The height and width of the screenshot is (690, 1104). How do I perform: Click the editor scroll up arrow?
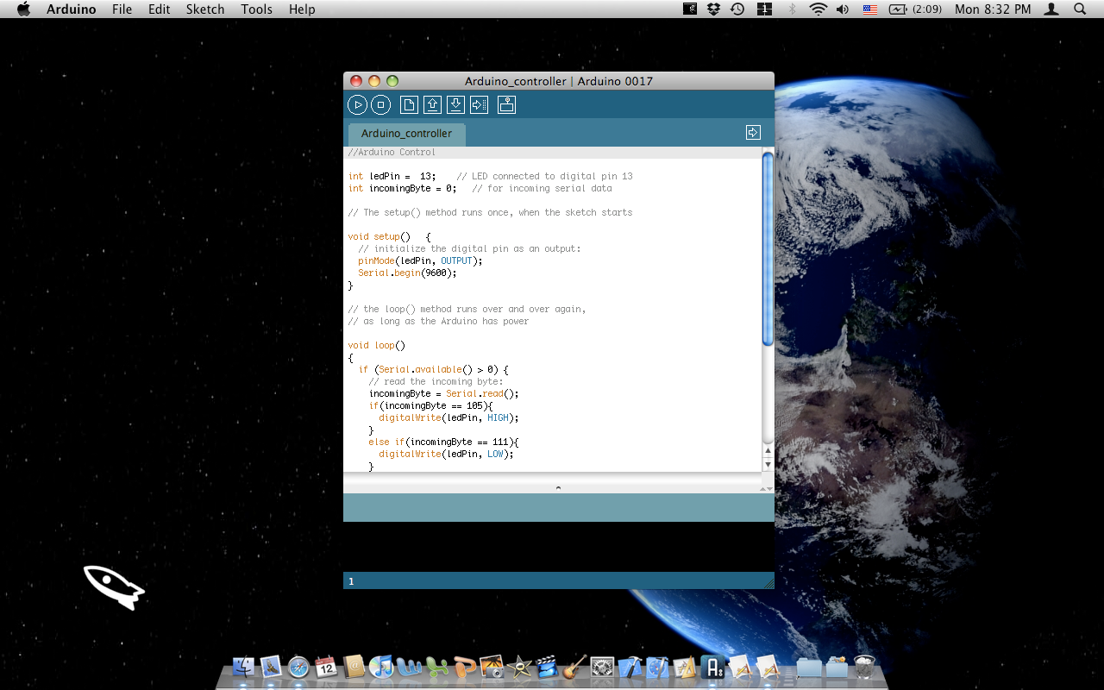tap(768, 451)
